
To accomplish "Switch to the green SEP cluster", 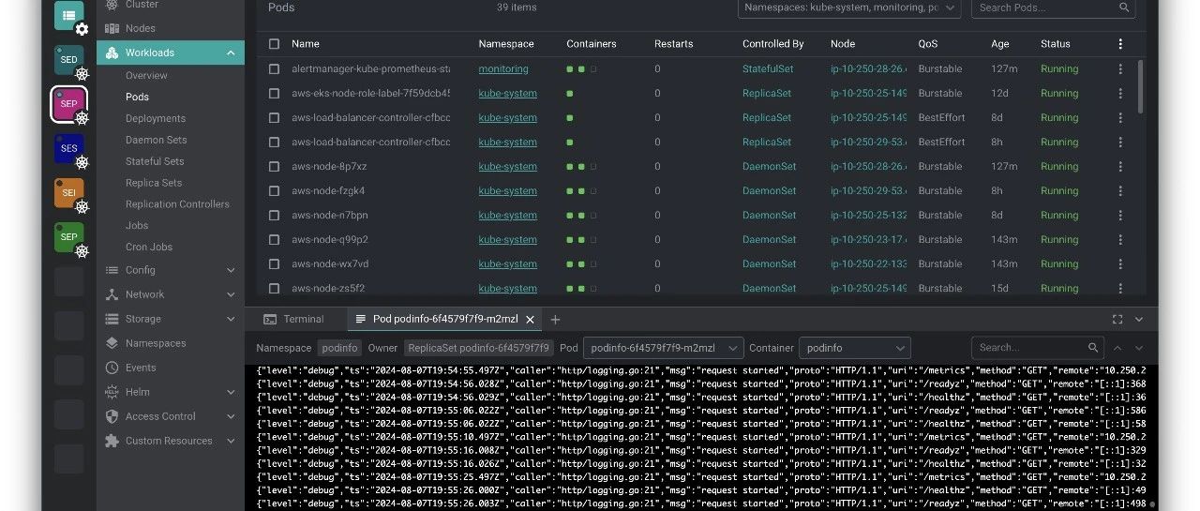I will point(69,237).
